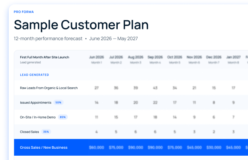Click the Closed Sales row label
The width and height of the screenshot is (248, 160).
pos(29,132)
